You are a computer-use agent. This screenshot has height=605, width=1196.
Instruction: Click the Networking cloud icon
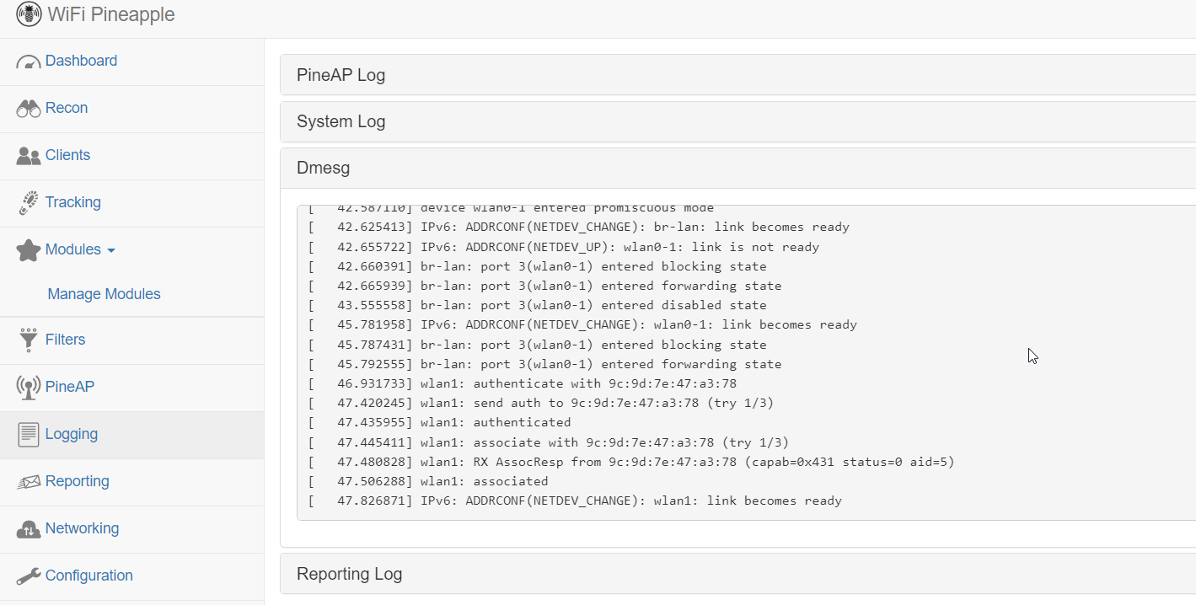[x=29, y=529]
